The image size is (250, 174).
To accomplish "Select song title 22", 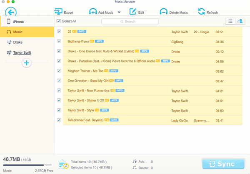I will click(69, 32).
